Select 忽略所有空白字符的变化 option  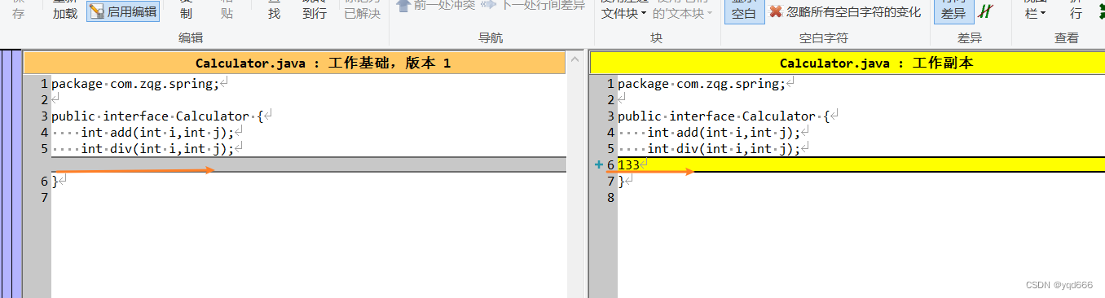click(854, 12)
